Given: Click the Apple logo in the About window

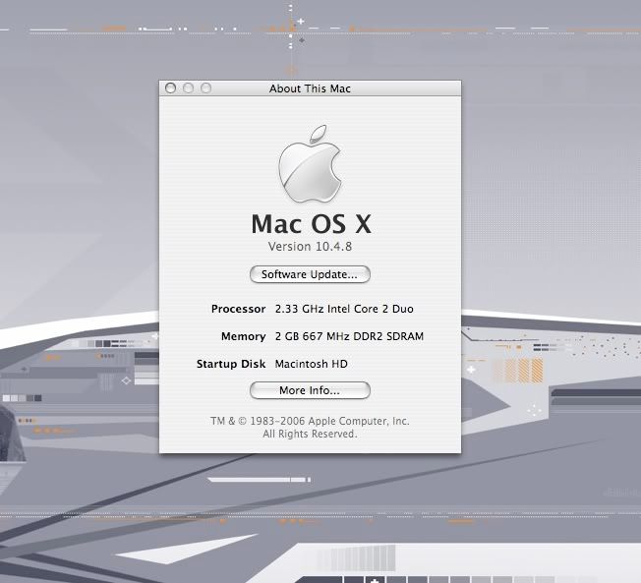Looking at the screenshot, I should pyautogui.click(x=310, y=161).
